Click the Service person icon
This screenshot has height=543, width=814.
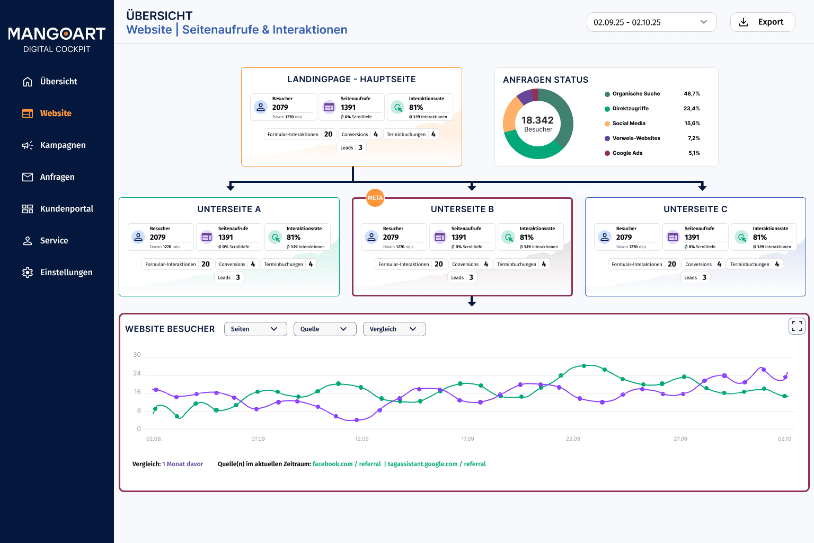28,241
